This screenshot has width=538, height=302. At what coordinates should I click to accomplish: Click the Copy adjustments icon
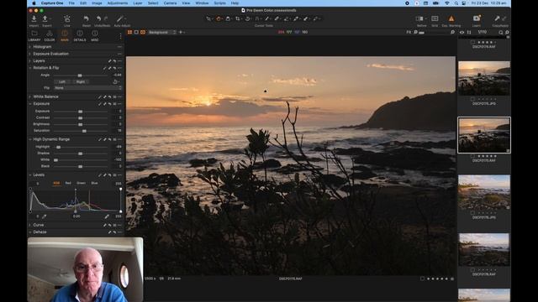coord(497,18)
